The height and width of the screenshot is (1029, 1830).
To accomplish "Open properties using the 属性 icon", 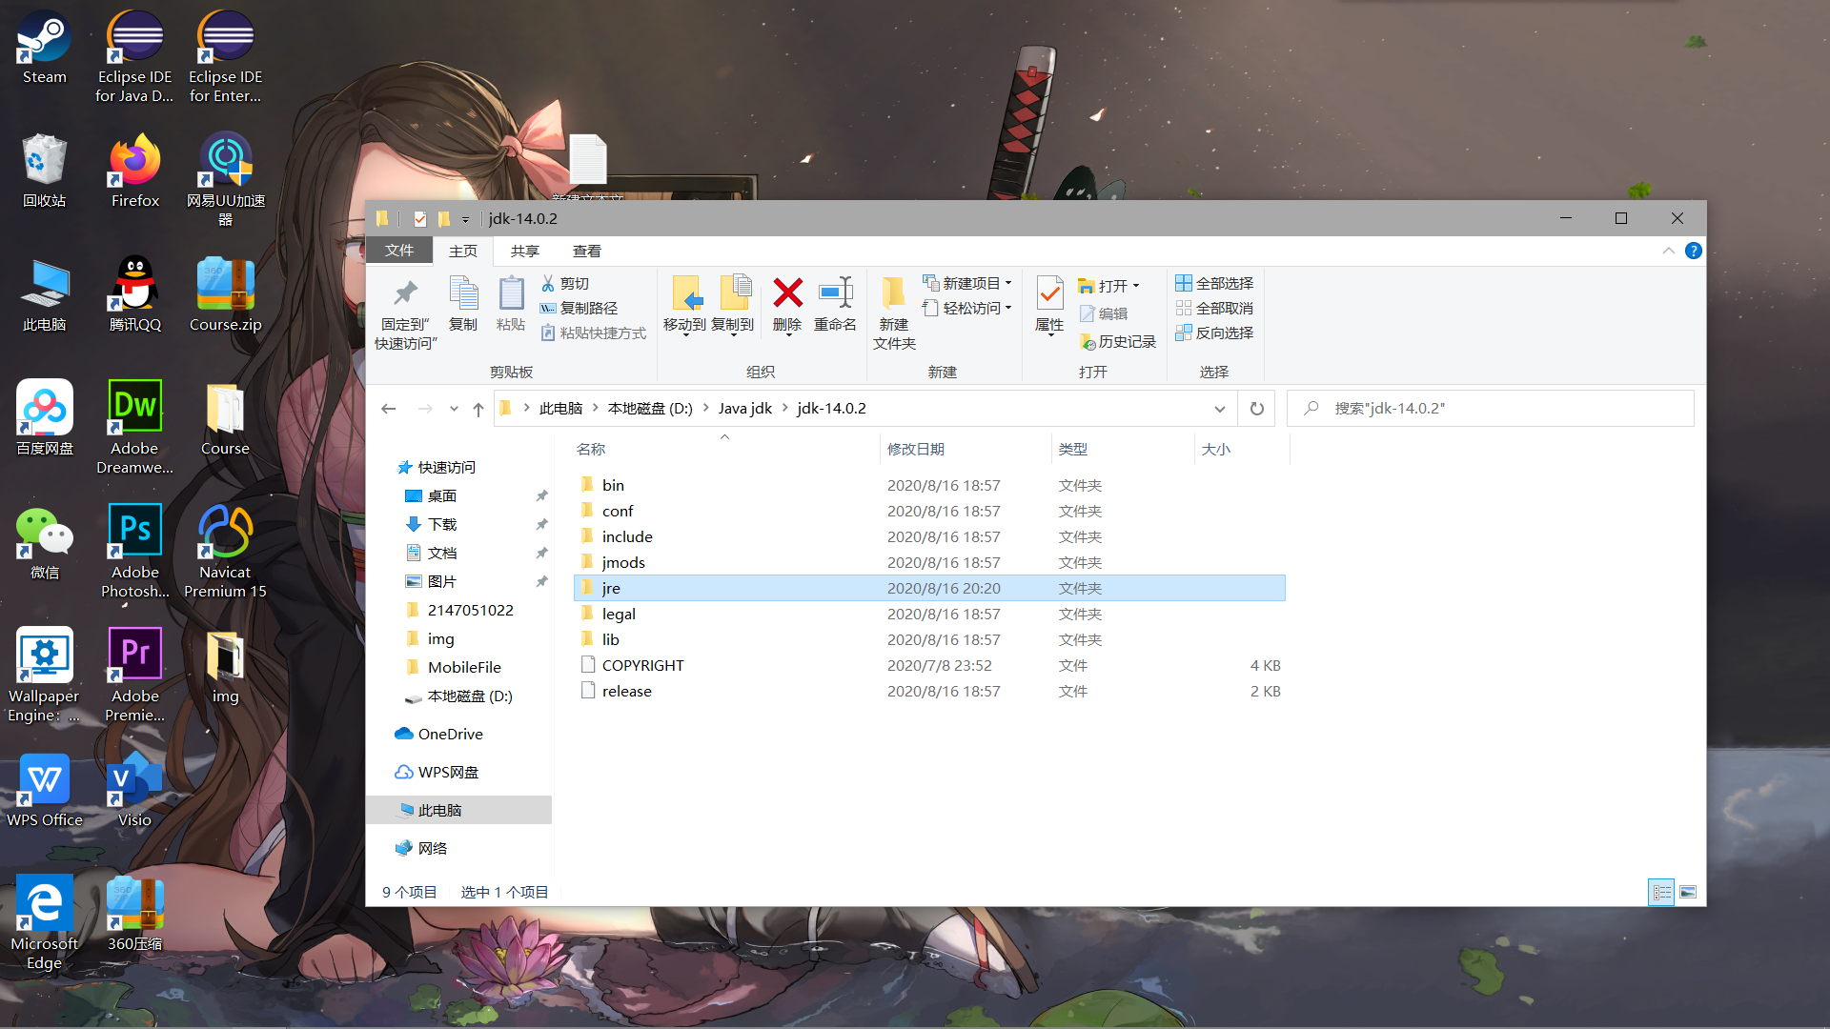I will coord(1048,305).
